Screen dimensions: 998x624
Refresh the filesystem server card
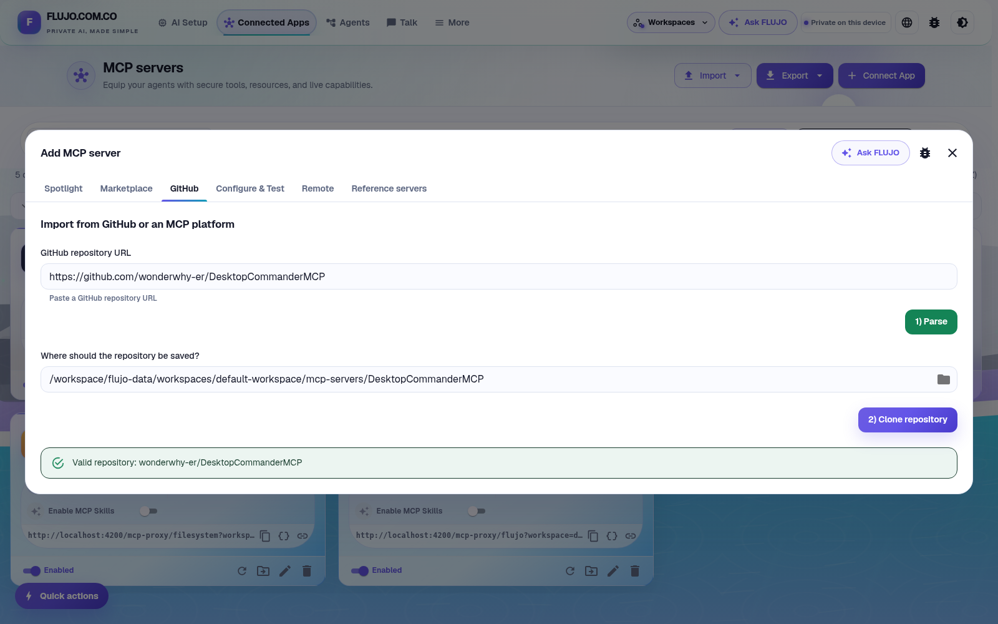pyautogui.click(x=242, y=571)
